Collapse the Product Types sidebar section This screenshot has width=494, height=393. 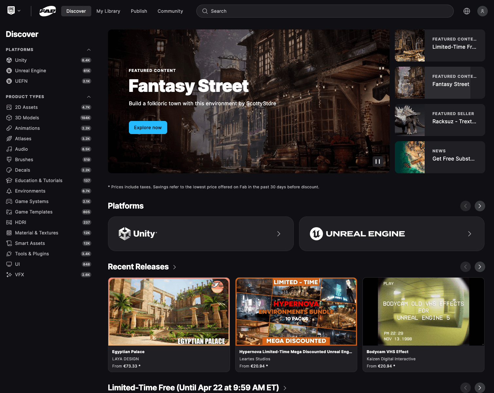[89, 97]
